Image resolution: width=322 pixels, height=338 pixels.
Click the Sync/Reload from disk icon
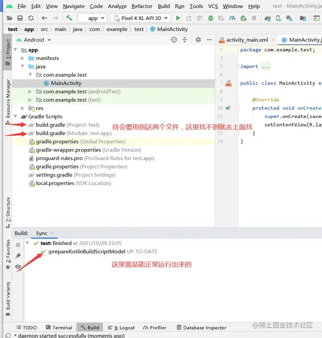point(31,18)
